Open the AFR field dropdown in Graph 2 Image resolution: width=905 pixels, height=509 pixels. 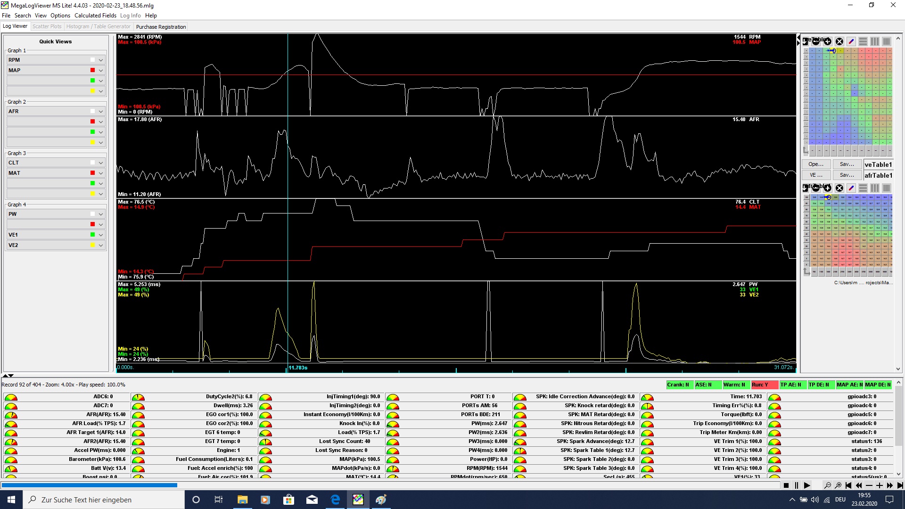[x=101, y=112]
